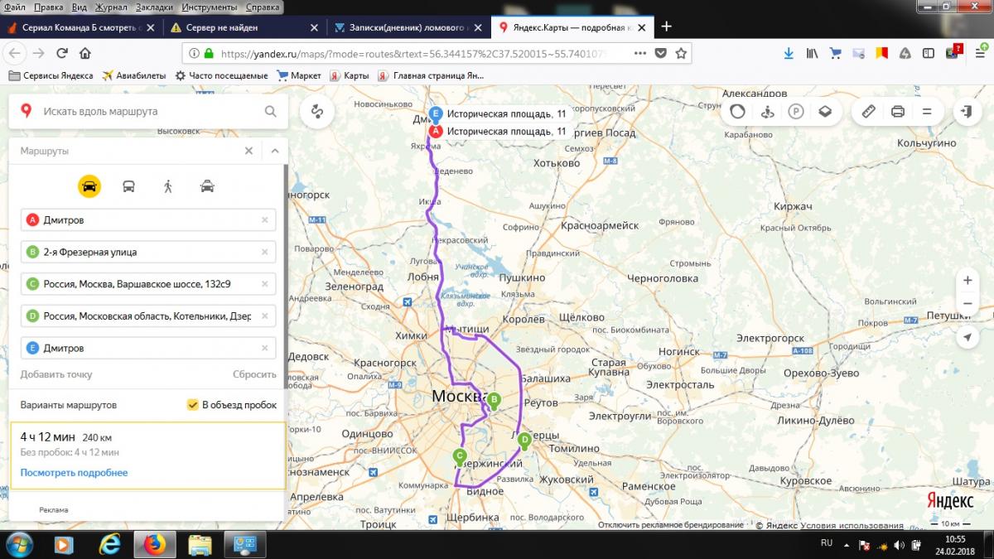
Task: Select car driving route mode
Action: tap(89, 186)
